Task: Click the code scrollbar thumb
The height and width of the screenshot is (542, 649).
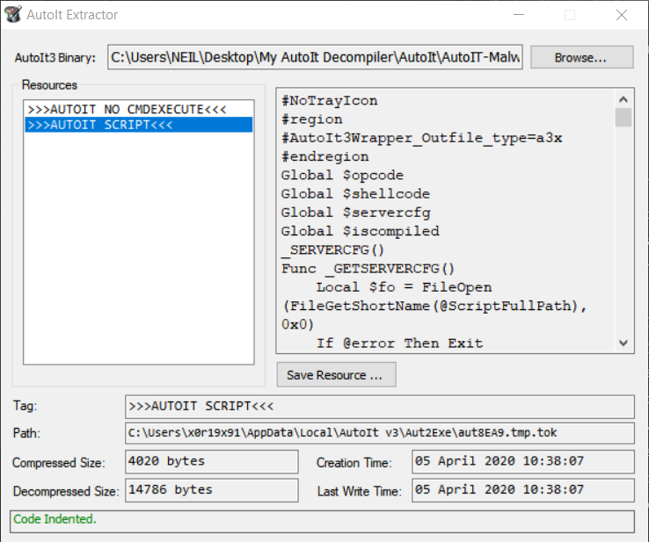Action: coord(623,118)
